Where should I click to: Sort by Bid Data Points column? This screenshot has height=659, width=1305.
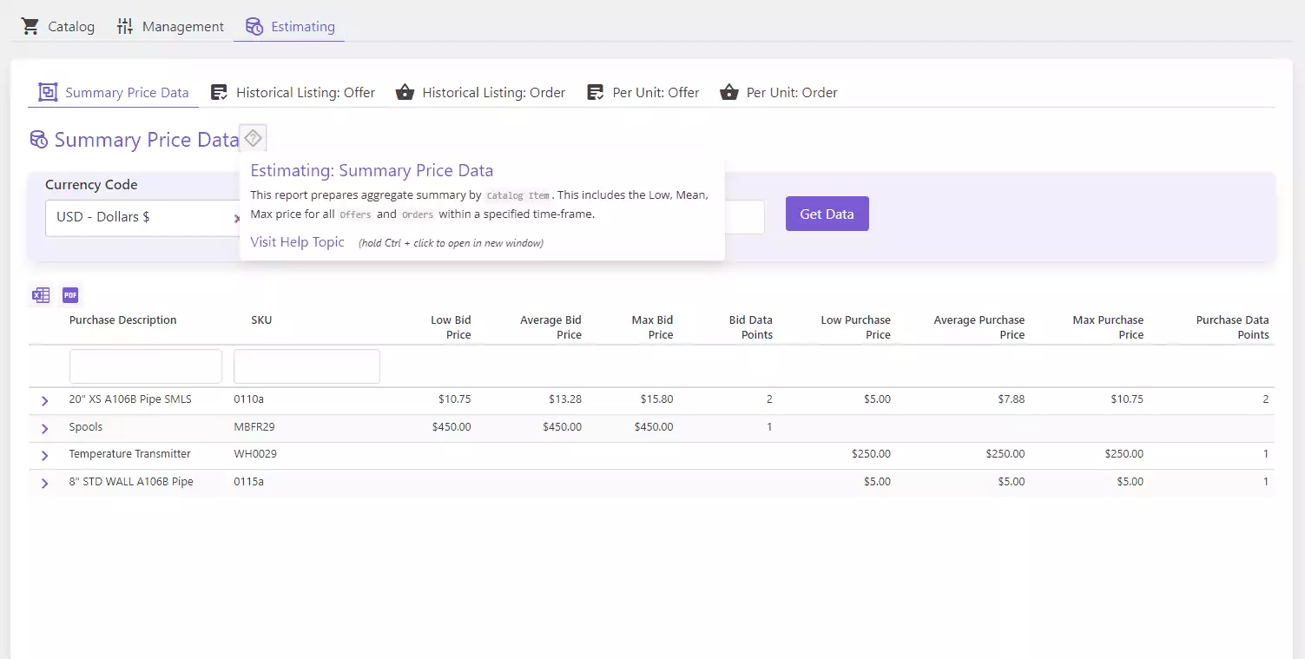click(x=750, y=327)
